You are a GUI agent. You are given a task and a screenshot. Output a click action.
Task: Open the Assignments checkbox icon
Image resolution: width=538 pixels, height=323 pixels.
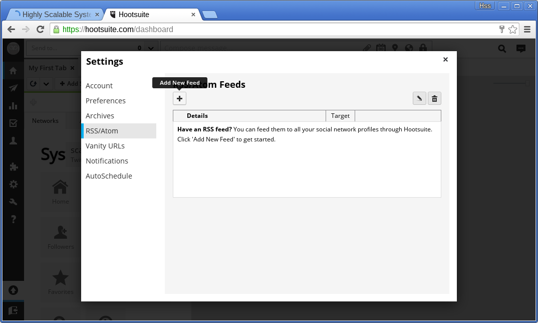tap(13, 123)
